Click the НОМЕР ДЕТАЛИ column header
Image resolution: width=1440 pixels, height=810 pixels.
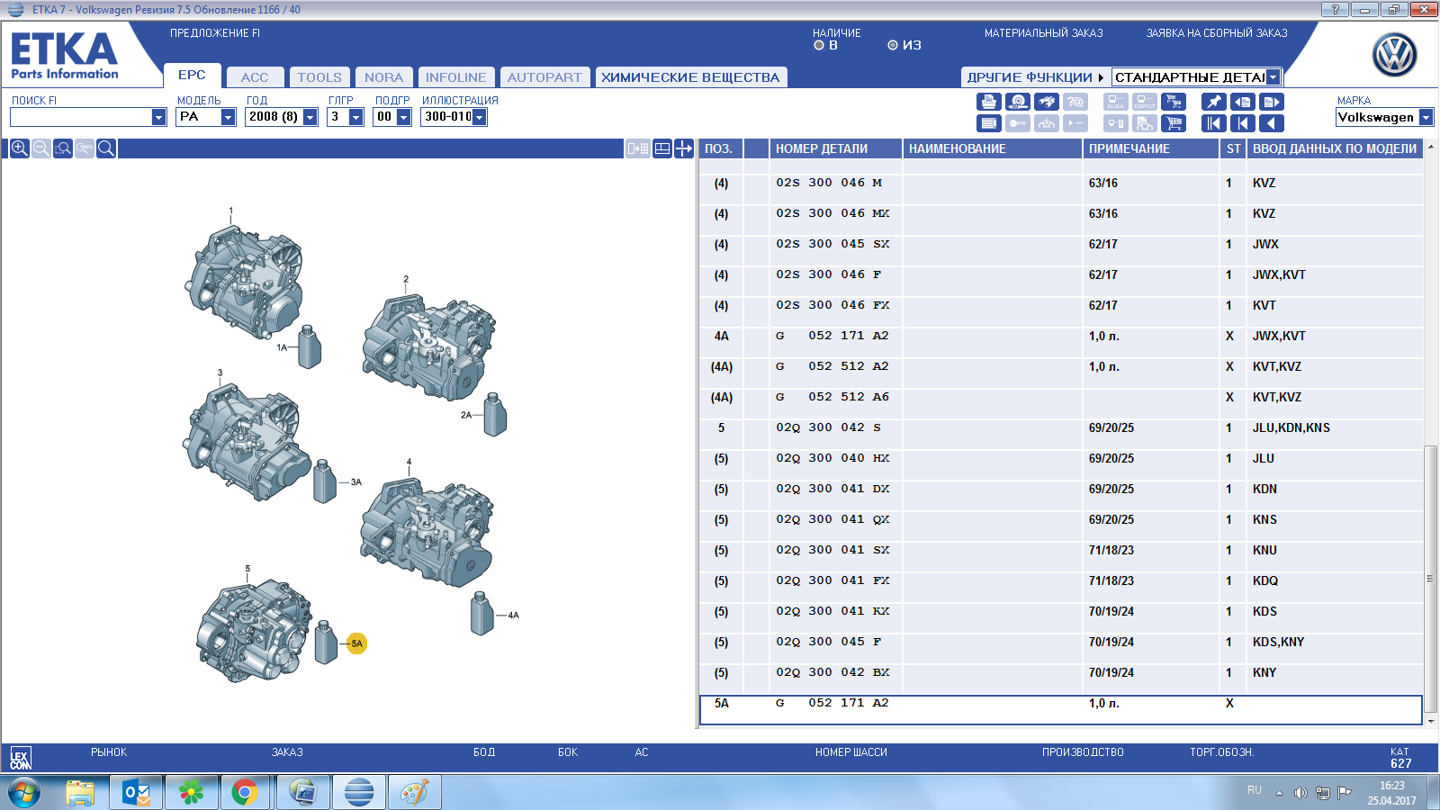(836, 148)
